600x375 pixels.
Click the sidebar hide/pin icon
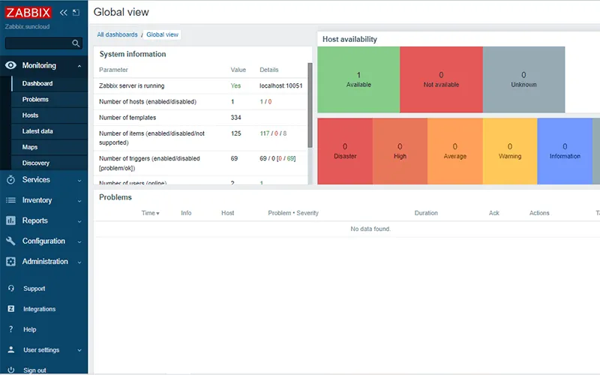point(76,13)
